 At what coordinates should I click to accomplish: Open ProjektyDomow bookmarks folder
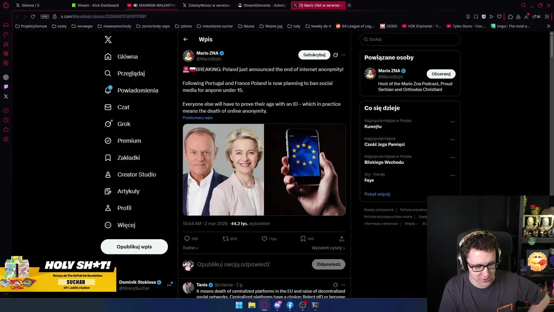[31, 26]
